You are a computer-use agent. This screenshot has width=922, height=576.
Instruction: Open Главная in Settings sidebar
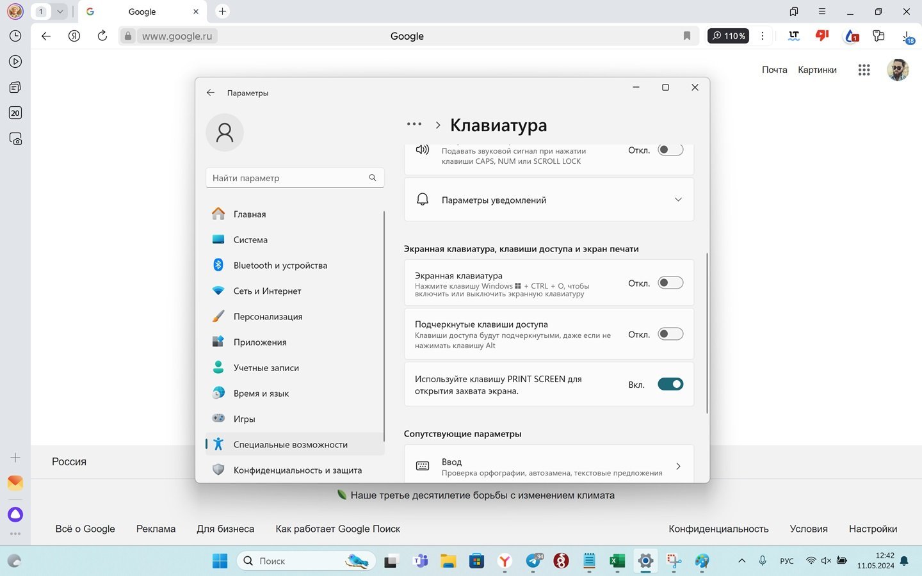[x=295, y=214]
